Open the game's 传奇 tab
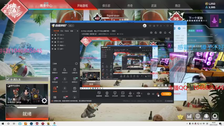 [130, 6]
